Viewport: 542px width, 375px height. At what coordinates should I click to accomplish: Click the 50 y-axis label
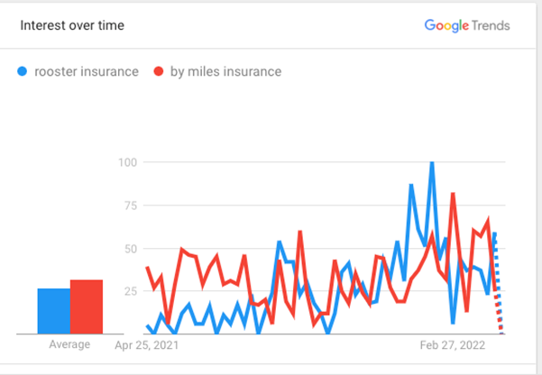[x=130, y=249]
